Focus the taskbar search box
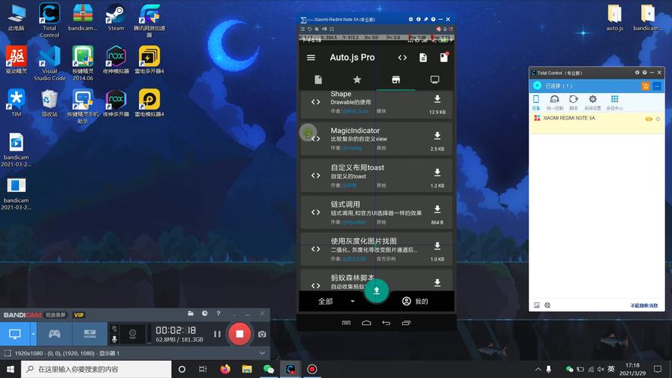The height and width of the screenshot is (378, 672). click(x=97, y=369)
